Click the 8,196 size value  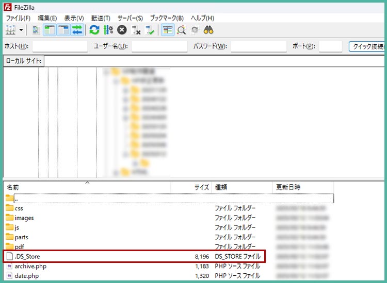pos(202,256)
